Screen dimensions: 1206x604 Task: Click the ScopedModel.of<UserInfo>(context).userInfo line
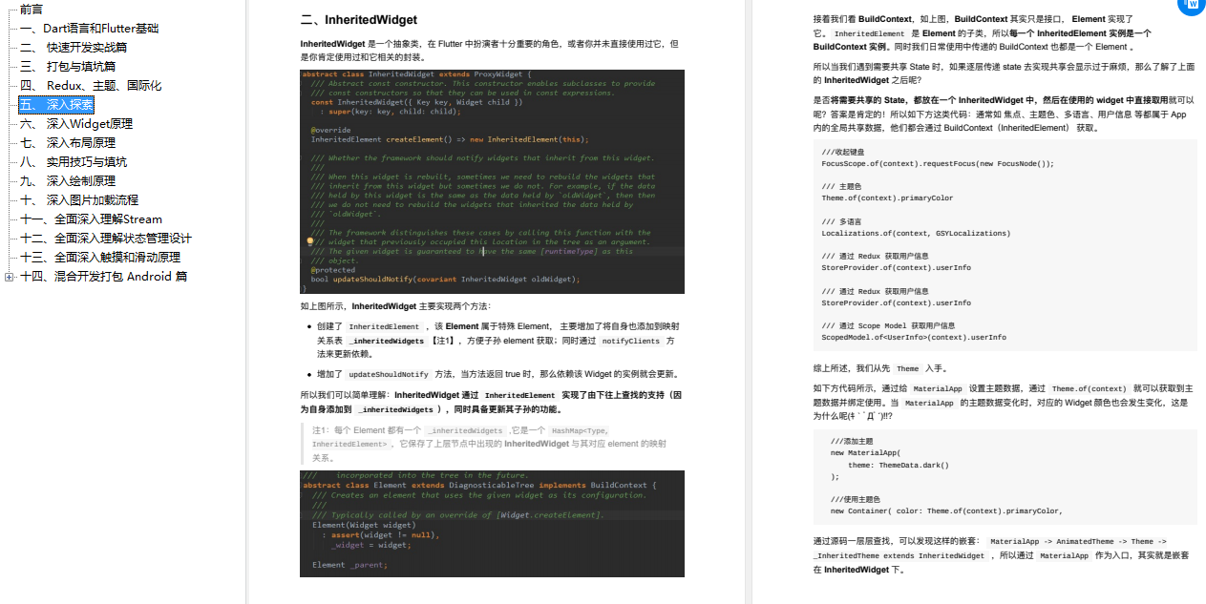(x=914, y=337)
